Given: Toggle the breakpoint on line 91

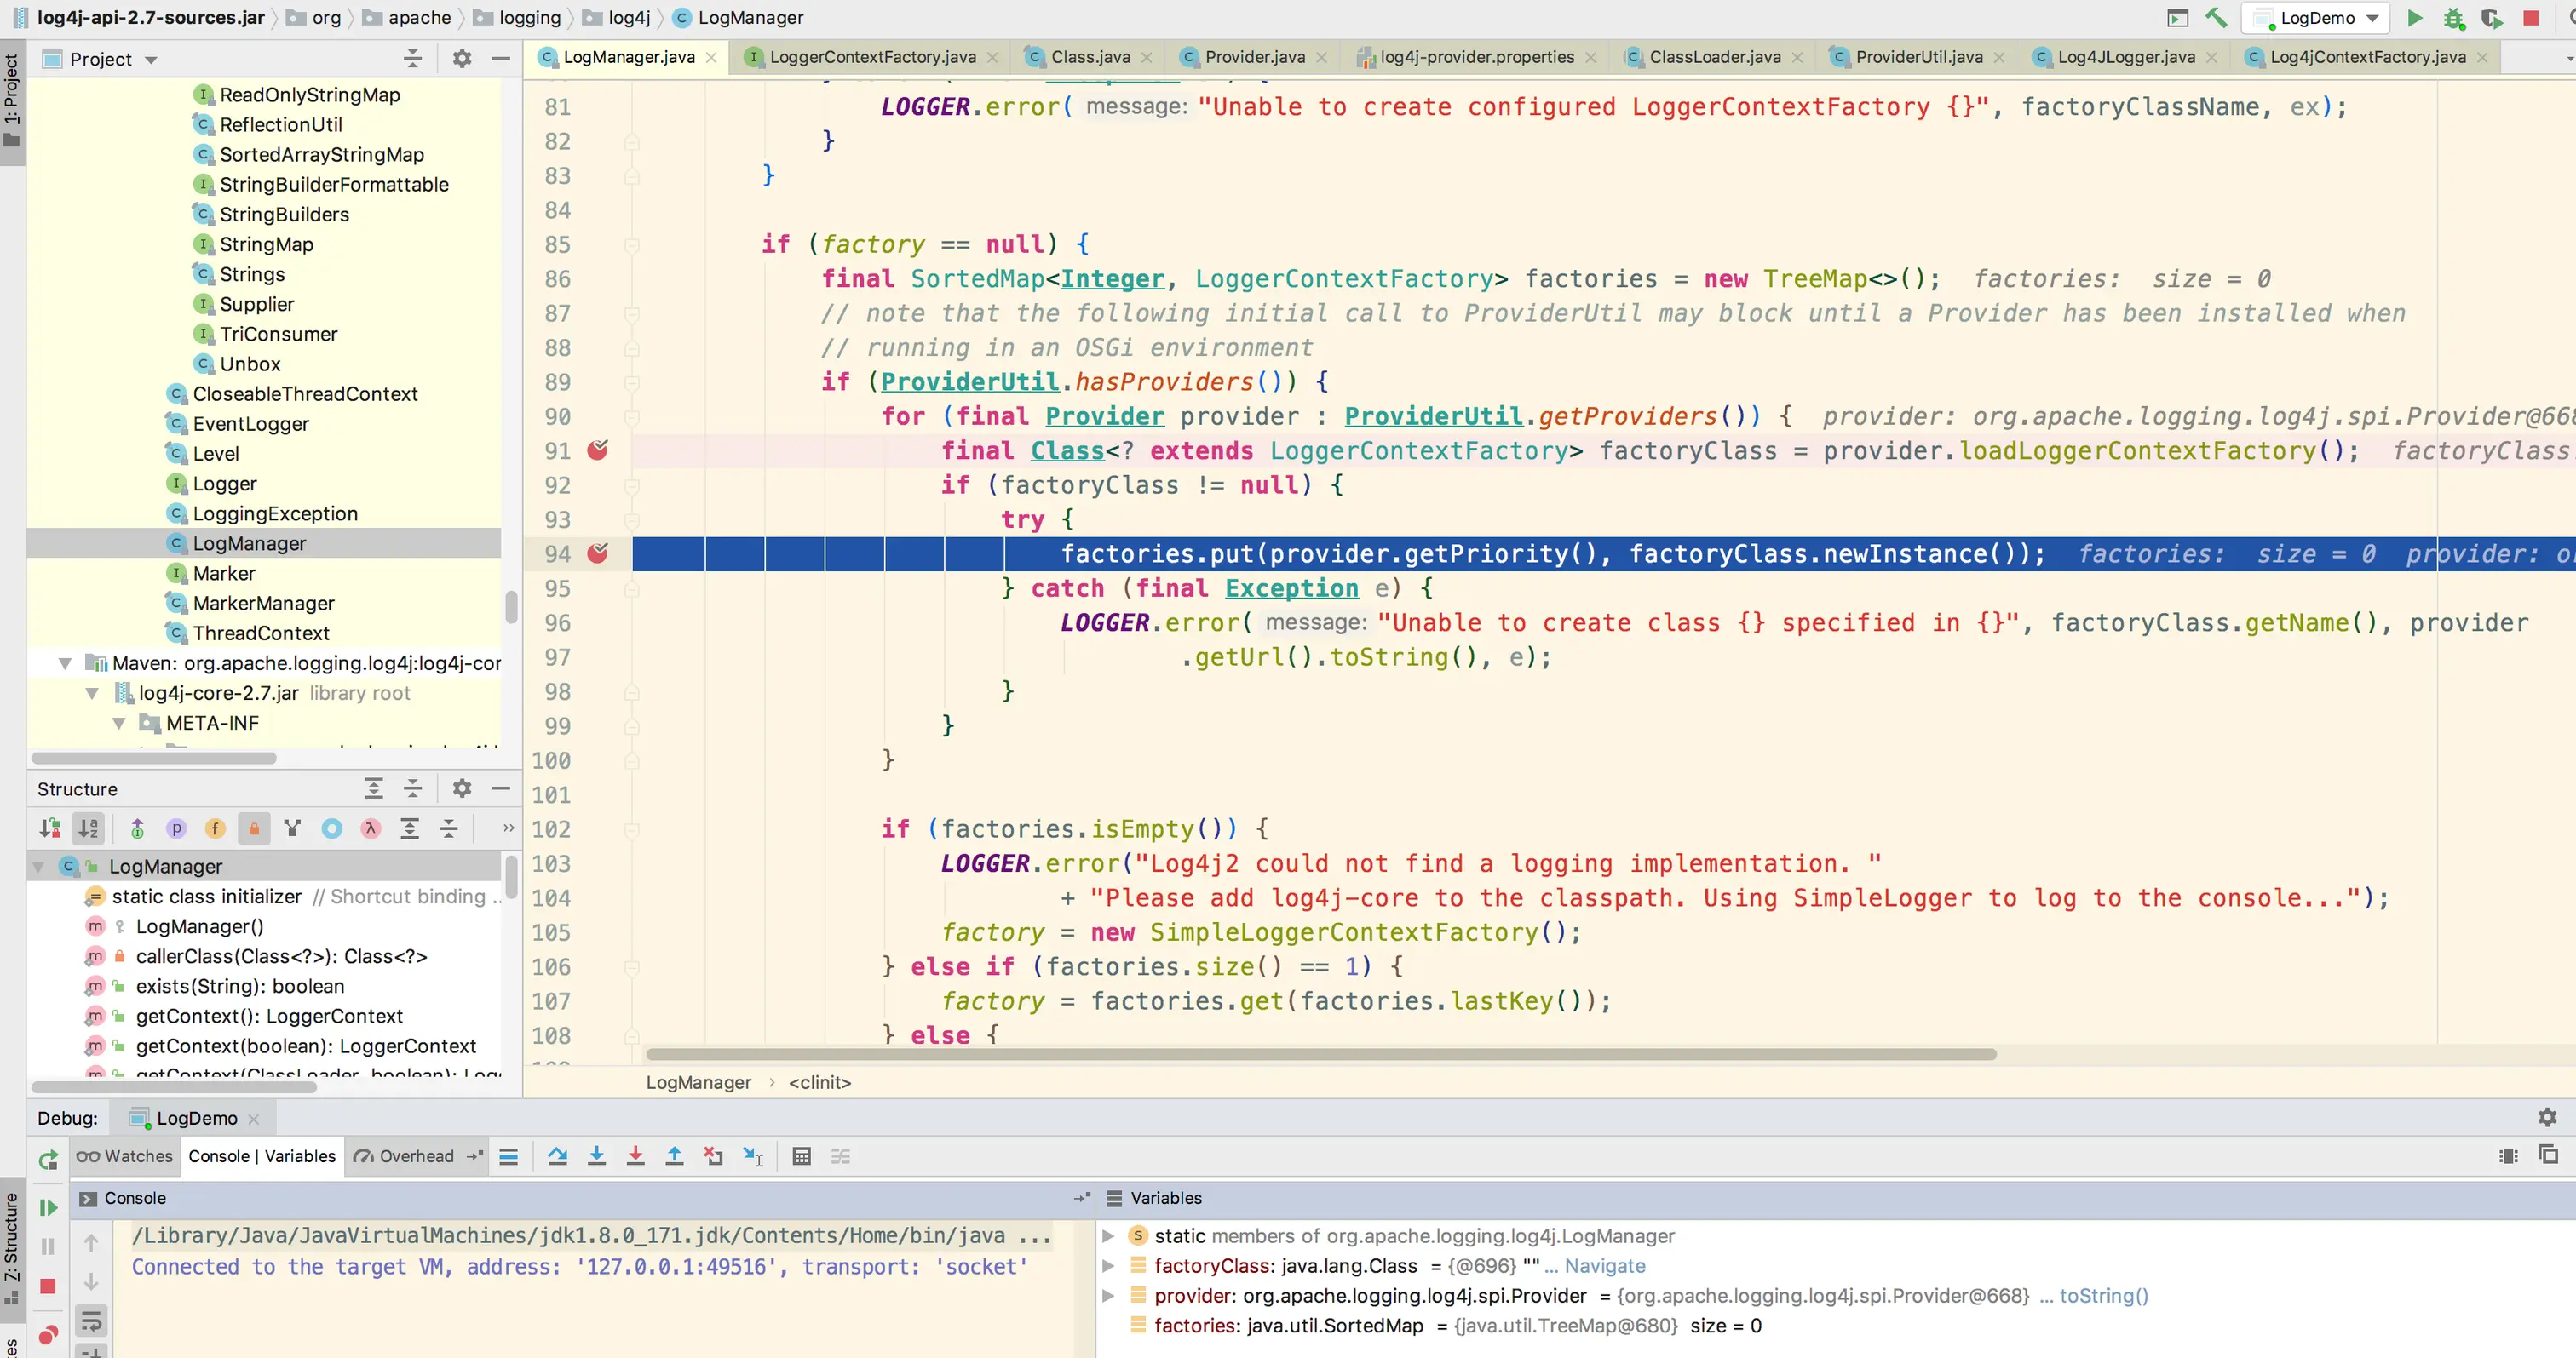Looking at the screenshot, I should tap(597, 450).
